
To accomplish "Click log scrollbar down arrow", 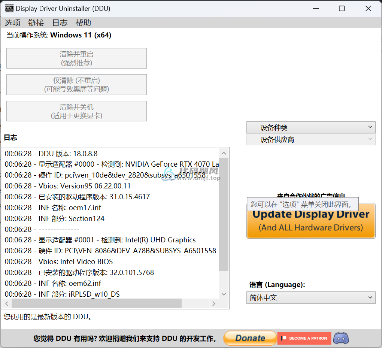I will pyautogui.click(x=224, y=294).
